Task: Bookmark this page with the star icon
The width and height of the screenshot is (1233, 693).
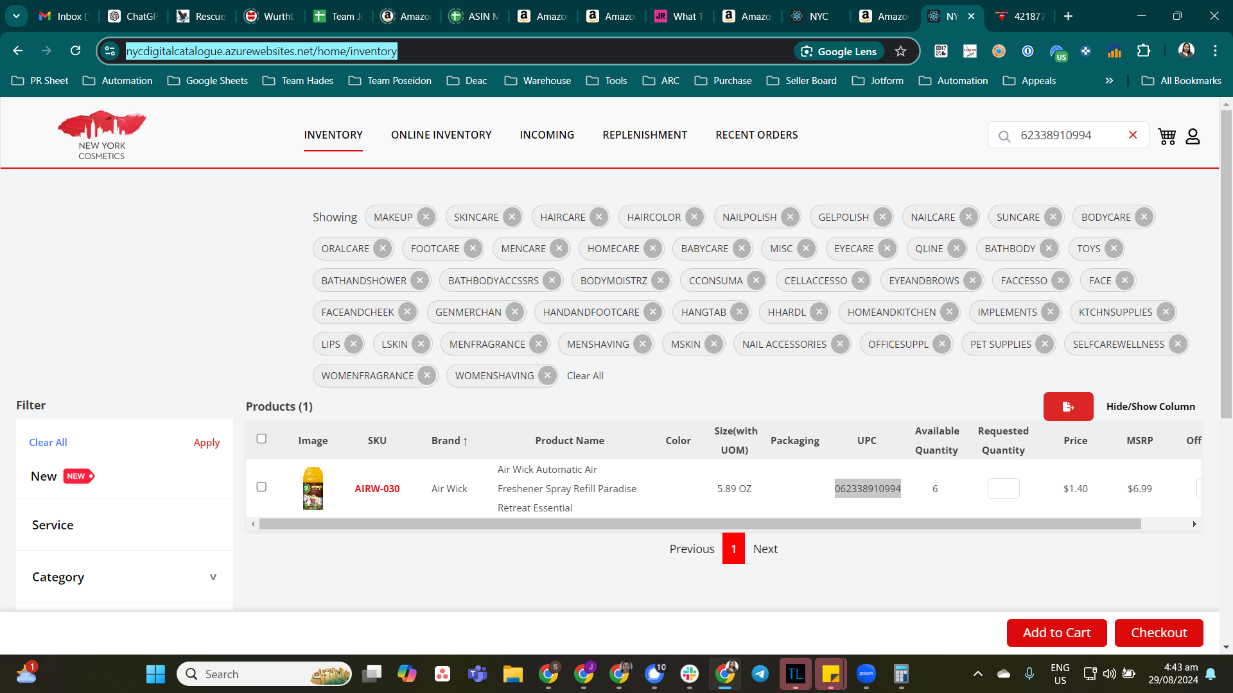Action: pyautogui.click(x=900, y=51)
